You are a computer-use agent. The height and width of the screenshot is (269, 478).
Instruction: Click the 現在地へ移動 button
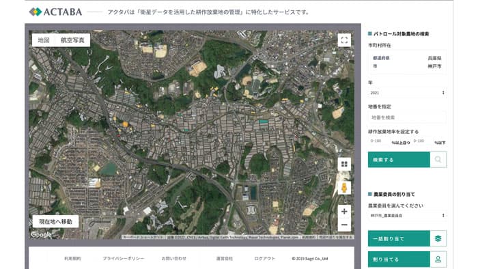[55, 221]
